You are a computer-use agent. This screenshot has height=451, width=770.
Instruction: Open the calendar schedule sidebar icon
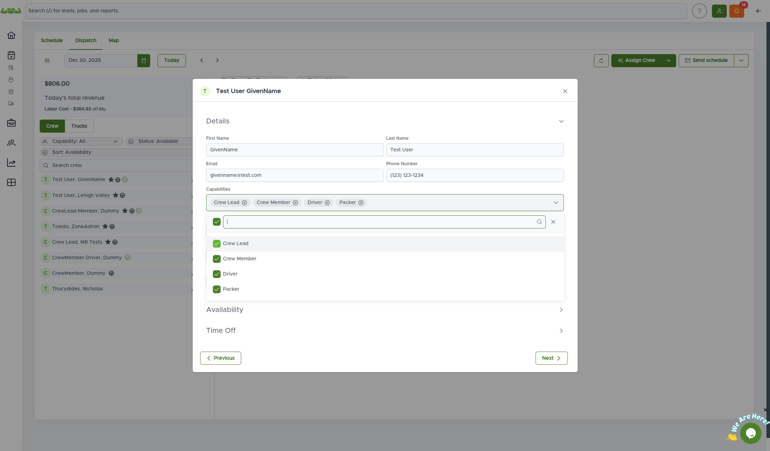tap(11, 55)
